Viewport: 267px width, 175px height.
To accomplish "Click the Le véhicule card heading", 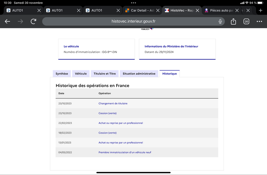I will [71, 46].
